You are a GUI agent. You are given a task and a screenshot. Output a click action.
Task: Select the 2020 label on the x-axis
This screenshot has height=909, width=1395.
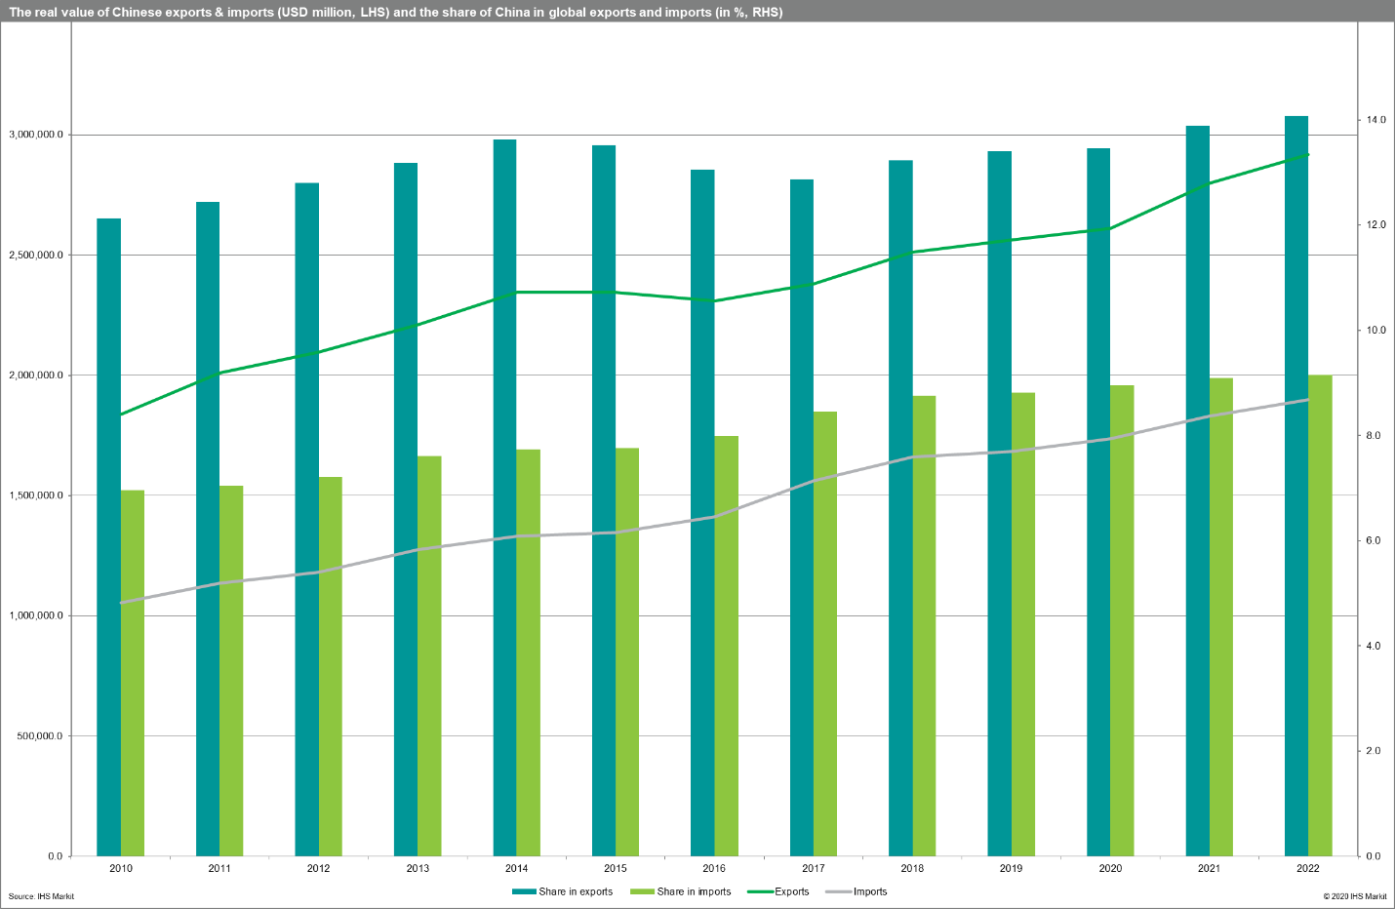(1110, 868)
